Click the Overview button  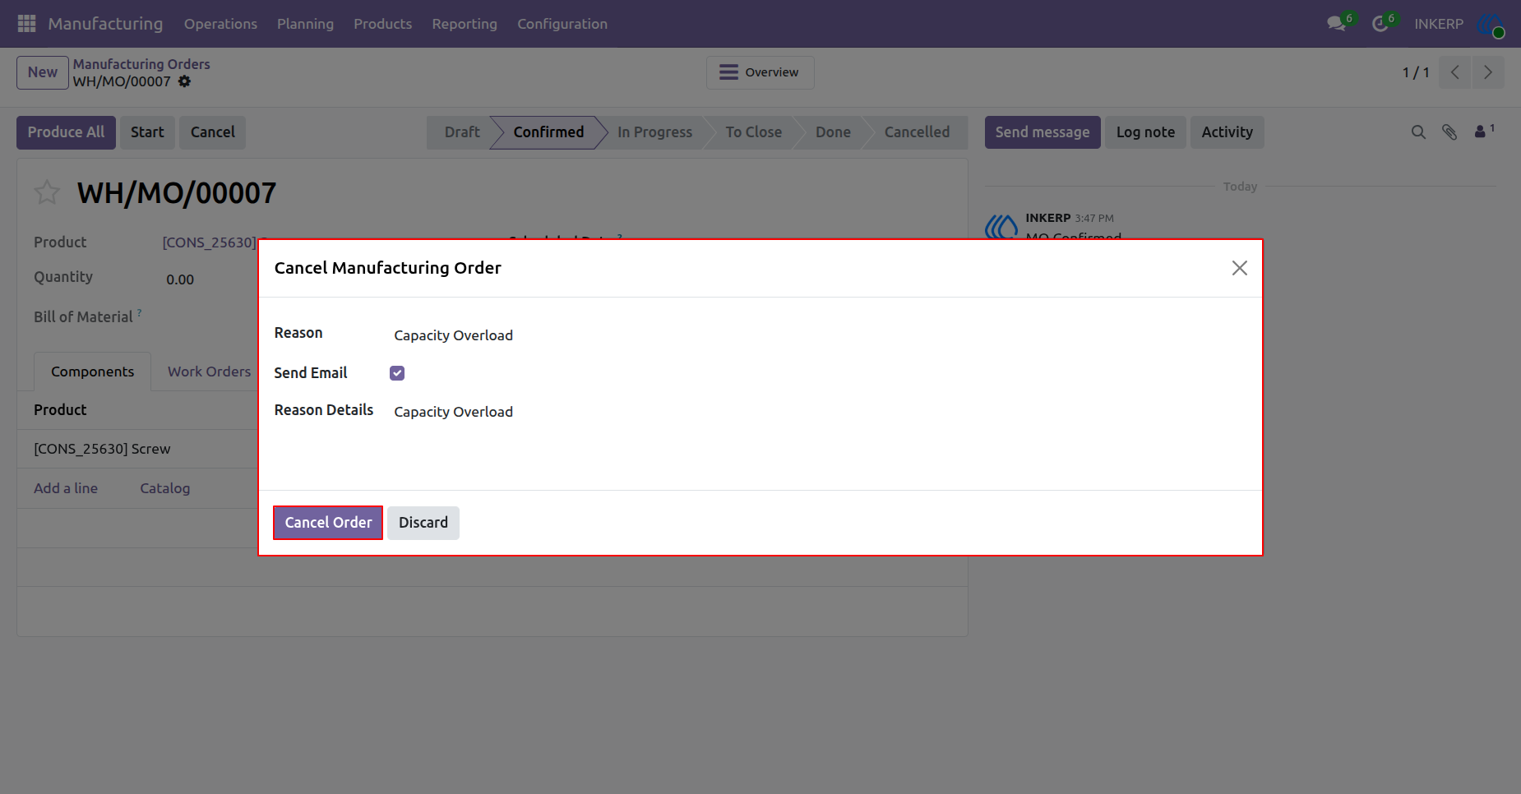[x=760, y=72]
